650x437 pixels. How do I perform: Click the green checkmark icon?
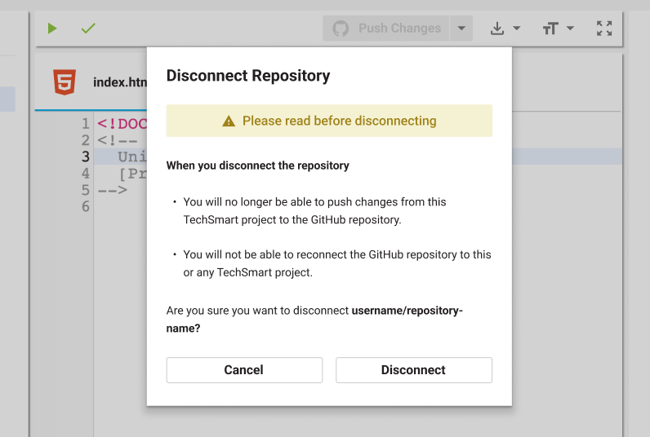point(88,29)
